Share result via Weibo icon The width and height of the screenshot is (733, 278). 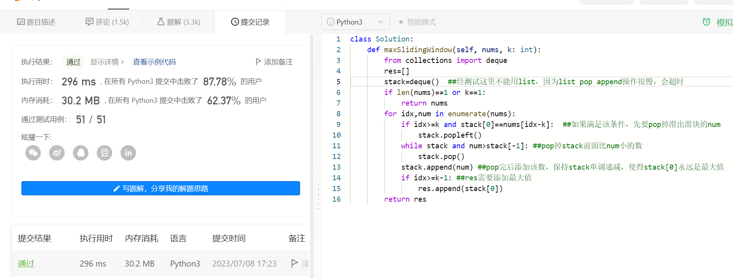[57, 153]
